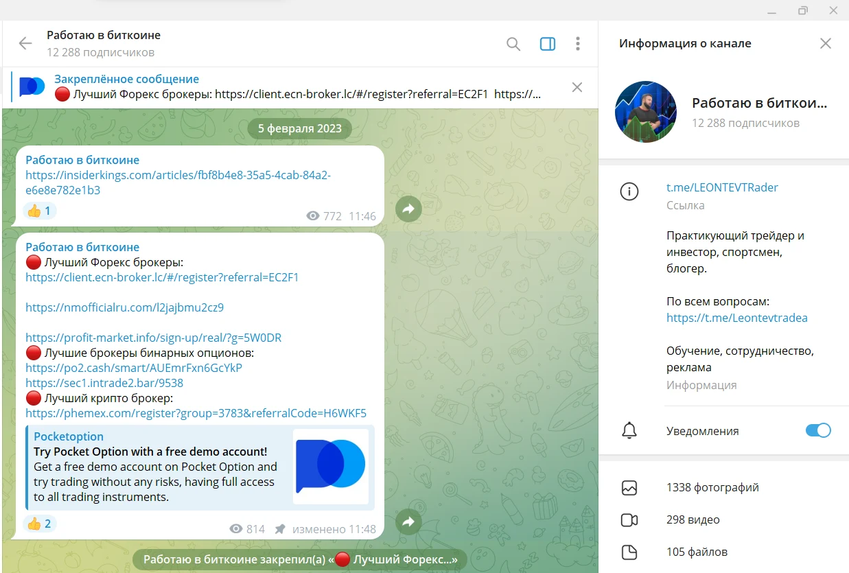Click the Pocket Option logo preview thumbnail
This screenshot has width=849, height=573.
331,467
